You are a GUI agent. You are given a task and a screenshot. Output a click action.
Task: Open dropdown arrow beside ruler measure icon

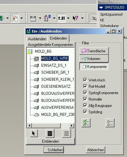pos(40,18)
